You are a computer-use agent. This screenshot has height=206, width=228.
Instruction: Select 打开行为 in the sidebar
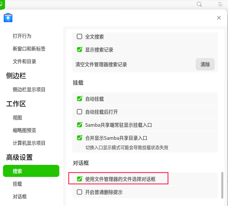22,36
